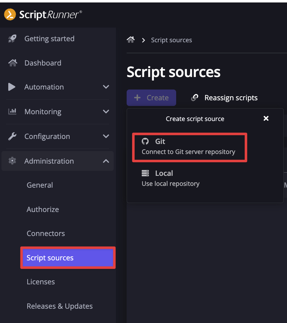Image resolution: width=287 pixels, height=323 pixels.
Task: Click the bar chart icon beside Monitoring
Action: [12, 112]
